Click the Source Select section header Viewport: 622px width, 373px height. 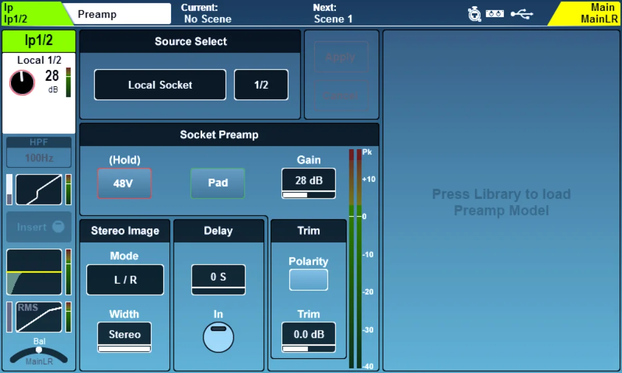[190, 41]
